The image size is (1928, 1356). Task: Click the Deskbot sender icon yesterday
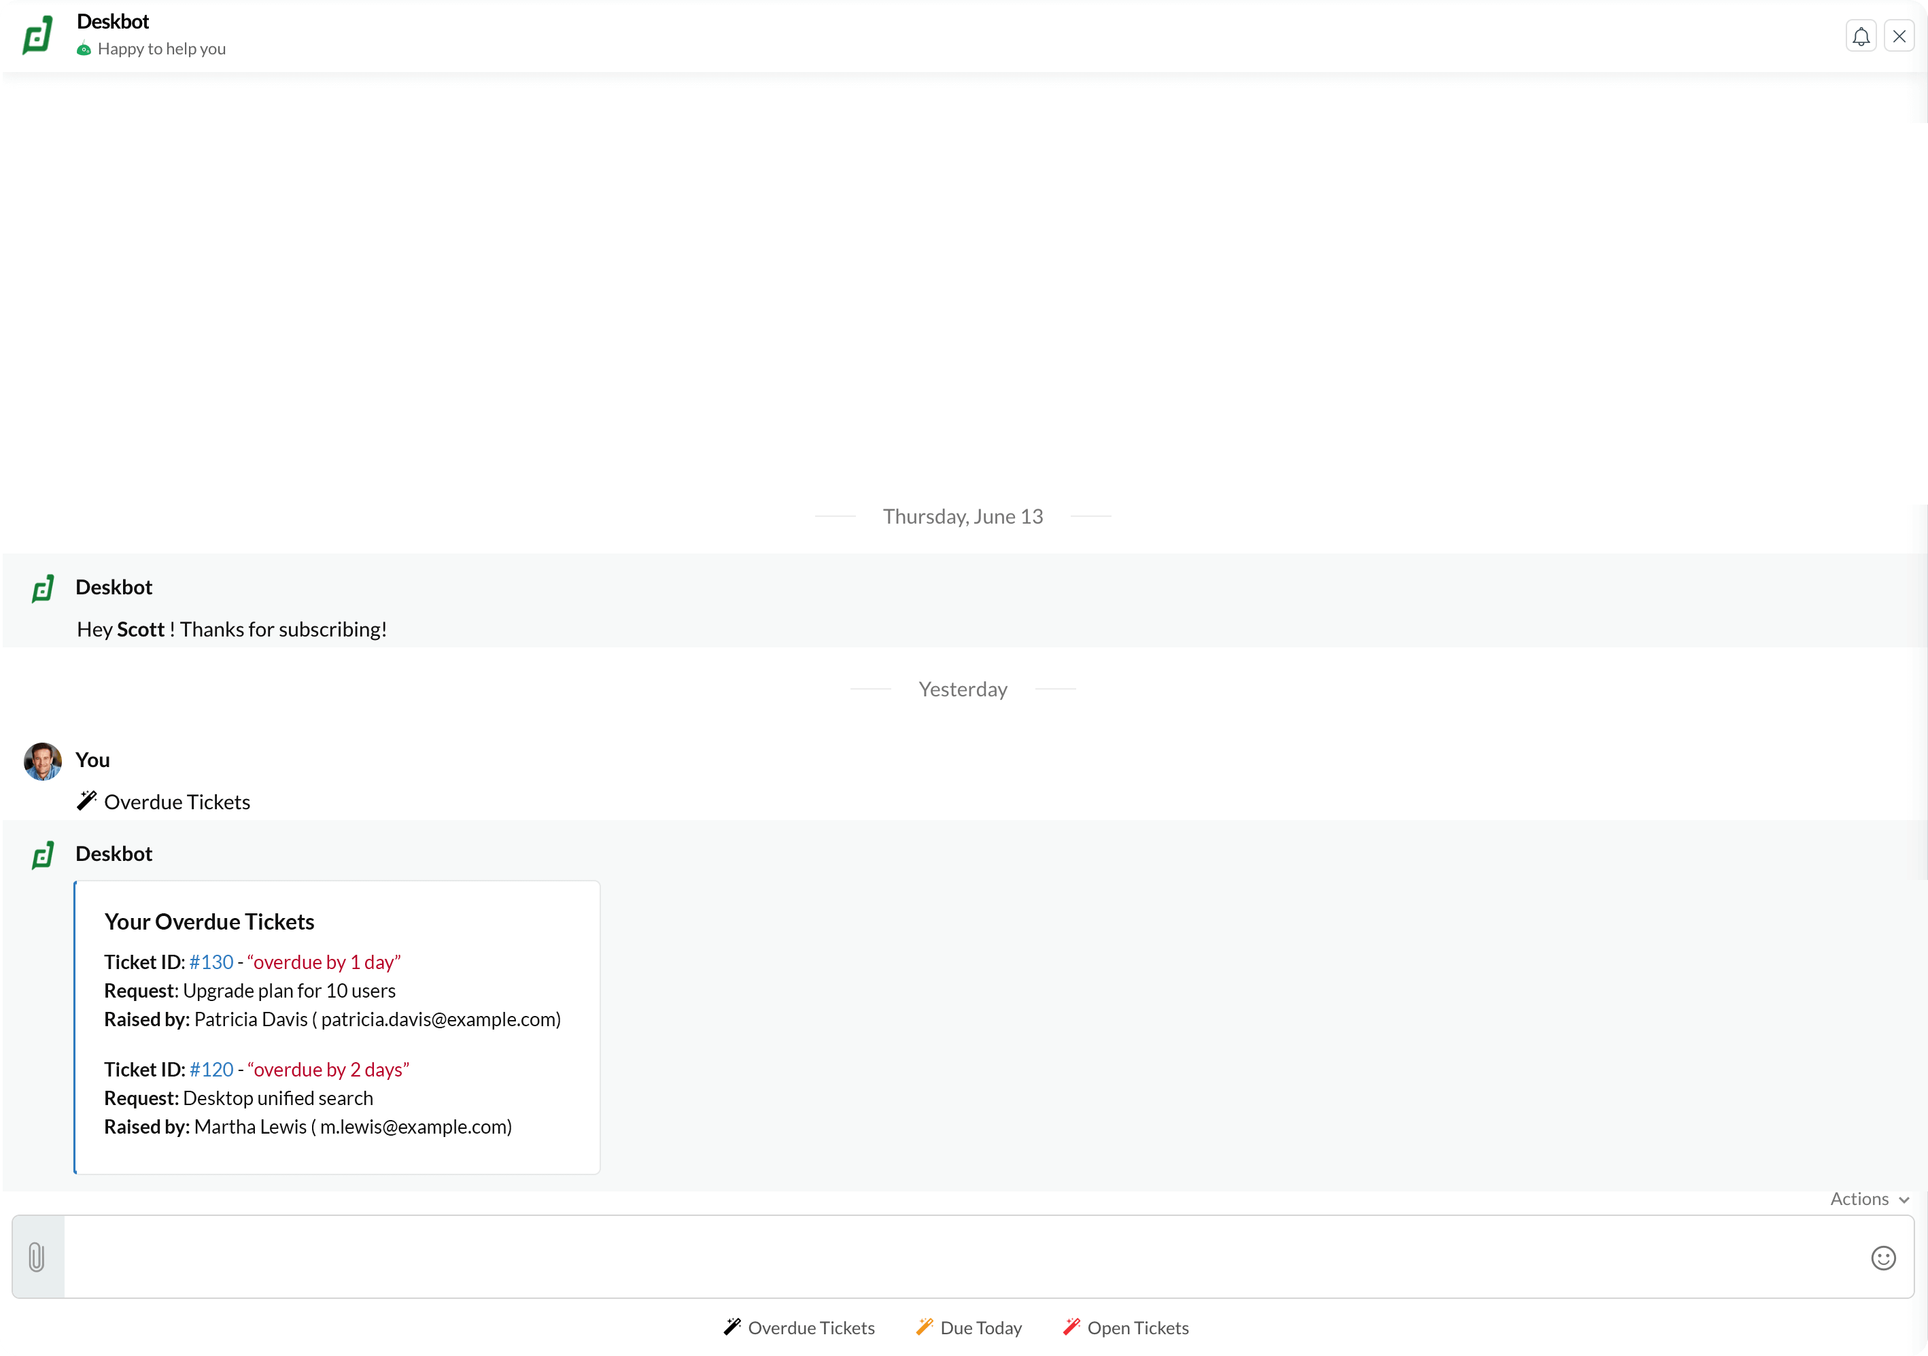click(x=43, y=854)
